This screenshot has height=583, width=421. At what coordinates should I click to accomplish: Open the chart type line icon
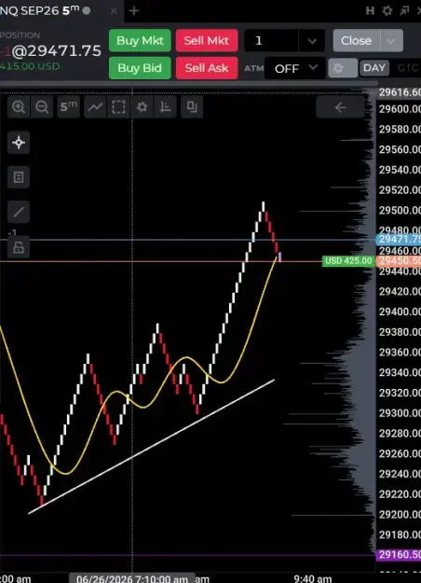click(x=95, y=107)
